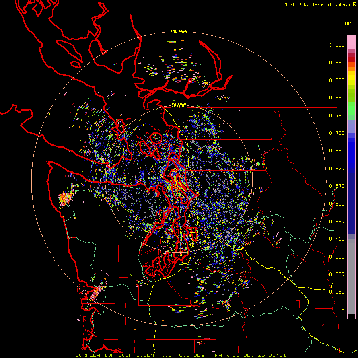
Task: Click the 1.000 scale value
Action: (337, 45)
